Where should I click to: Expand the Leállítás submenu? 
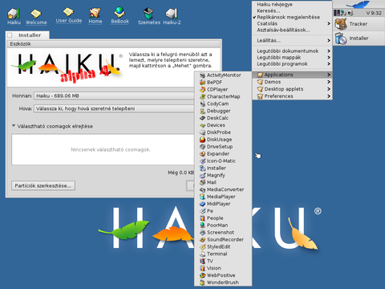(x=292, y=41)
